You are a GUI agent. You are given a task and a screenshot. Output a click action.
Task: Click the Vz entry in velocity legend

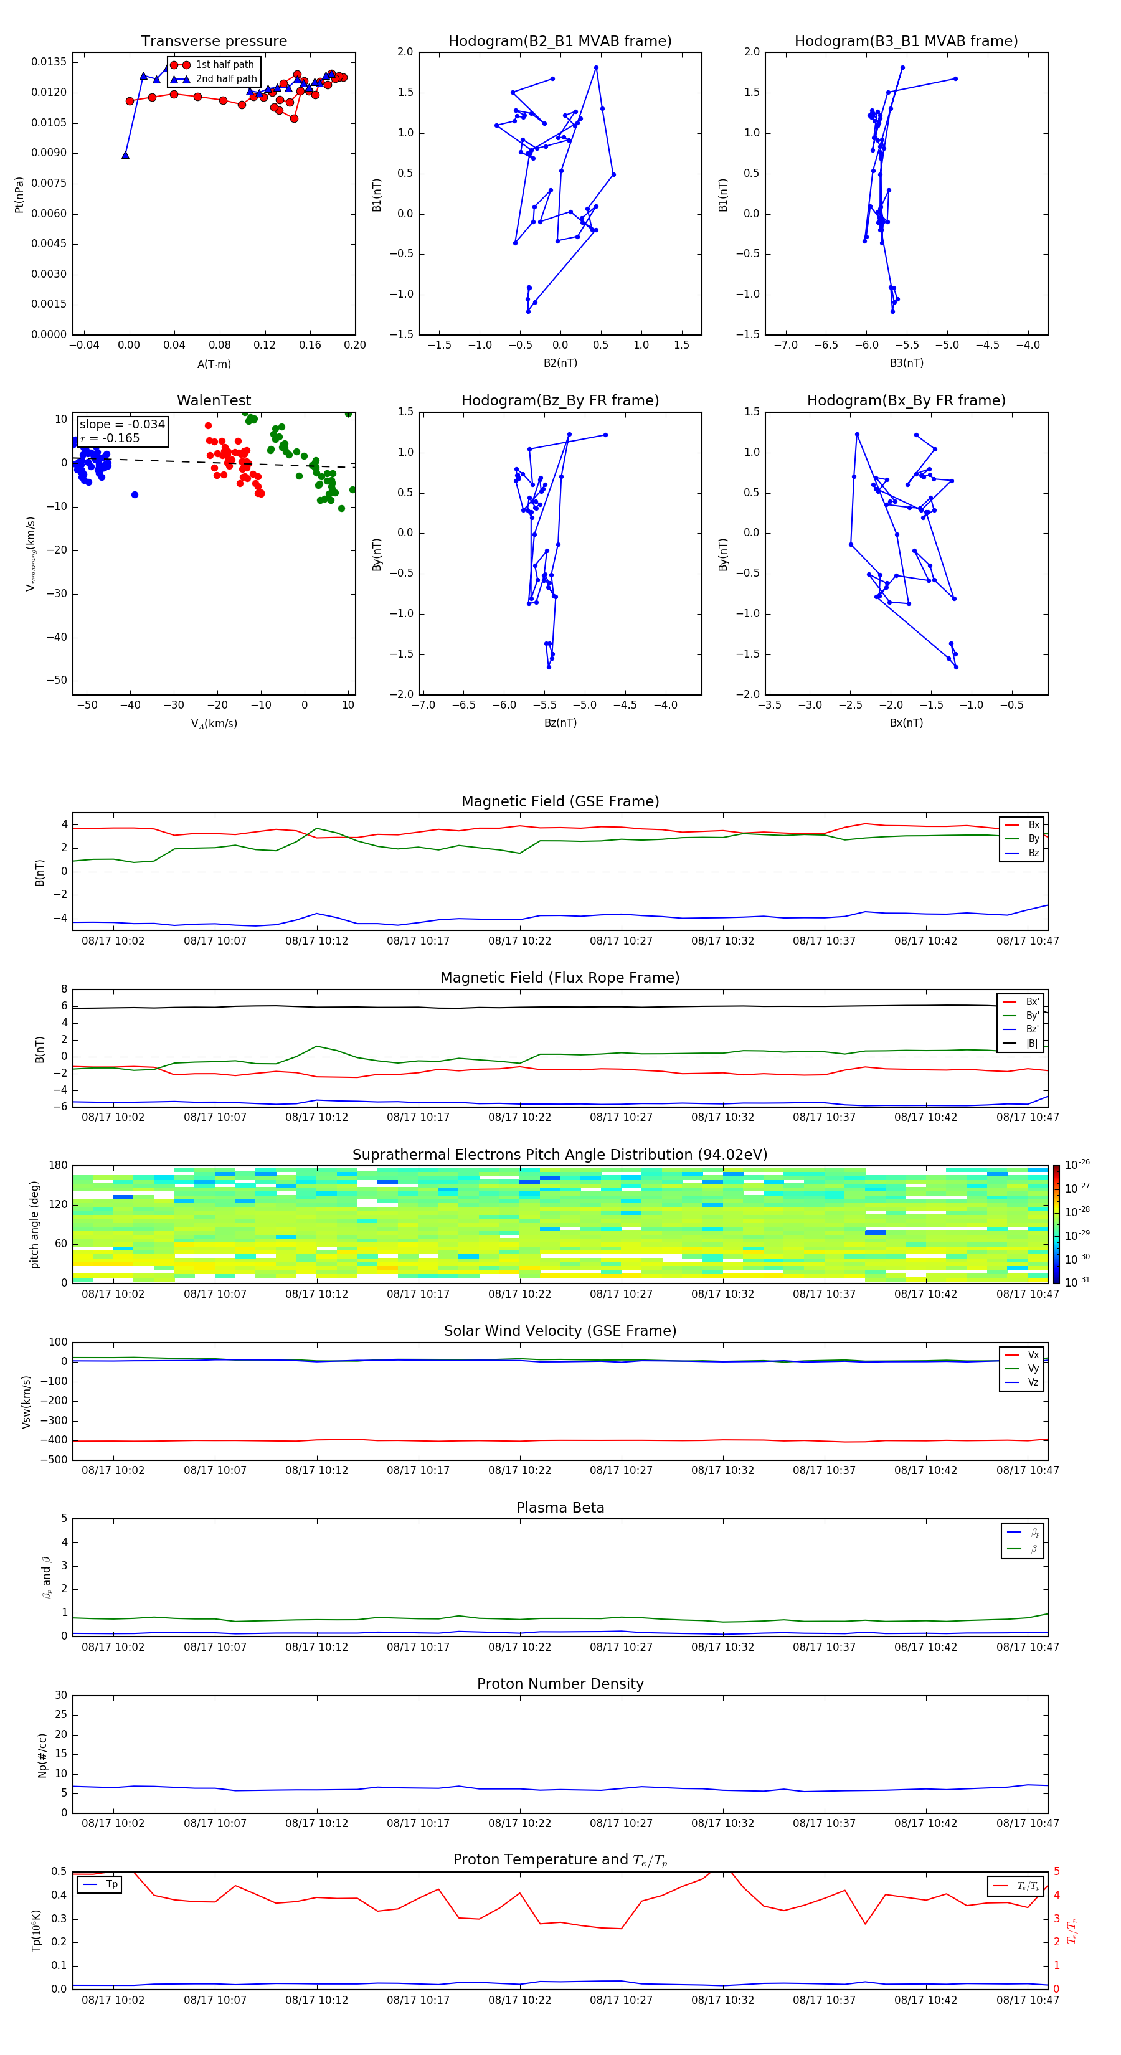(1023, 1382)
